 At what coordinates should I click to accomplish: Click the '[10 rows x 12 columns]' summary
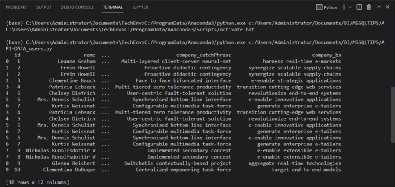coord(38,182)
